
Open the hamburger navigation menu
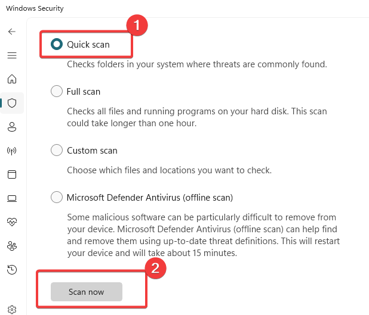tap(12, 55)
